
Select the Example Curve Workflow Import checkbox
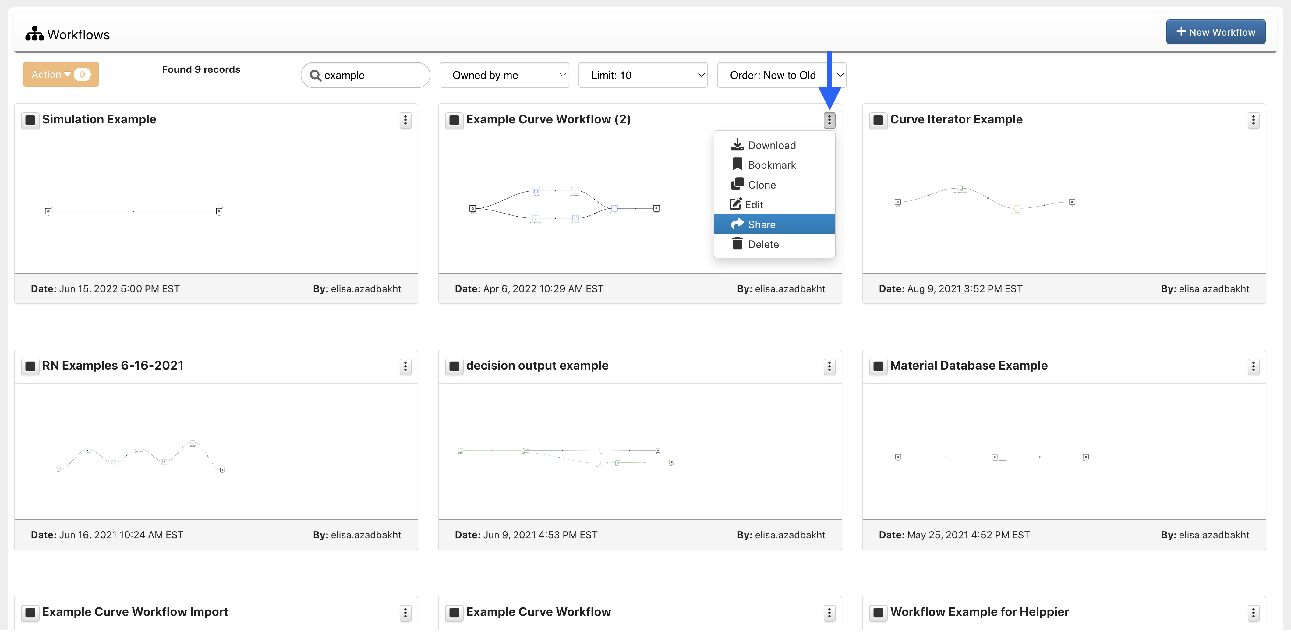tap(30, 613)
